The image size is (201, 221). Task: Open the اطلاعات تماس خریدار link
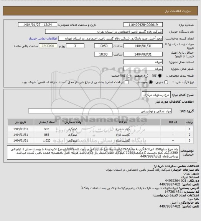(43, 38)
